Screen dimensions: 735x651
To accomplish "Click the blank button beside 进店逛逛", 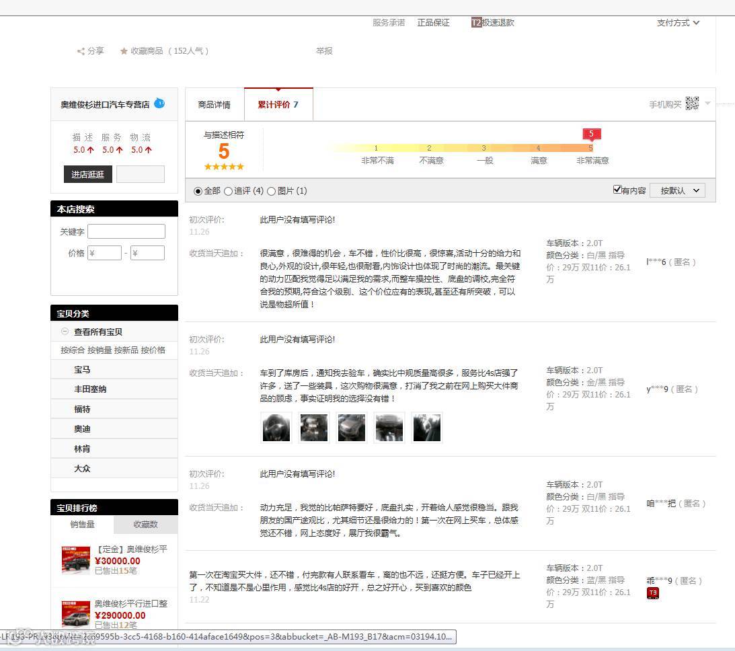I will pos(140,174).
